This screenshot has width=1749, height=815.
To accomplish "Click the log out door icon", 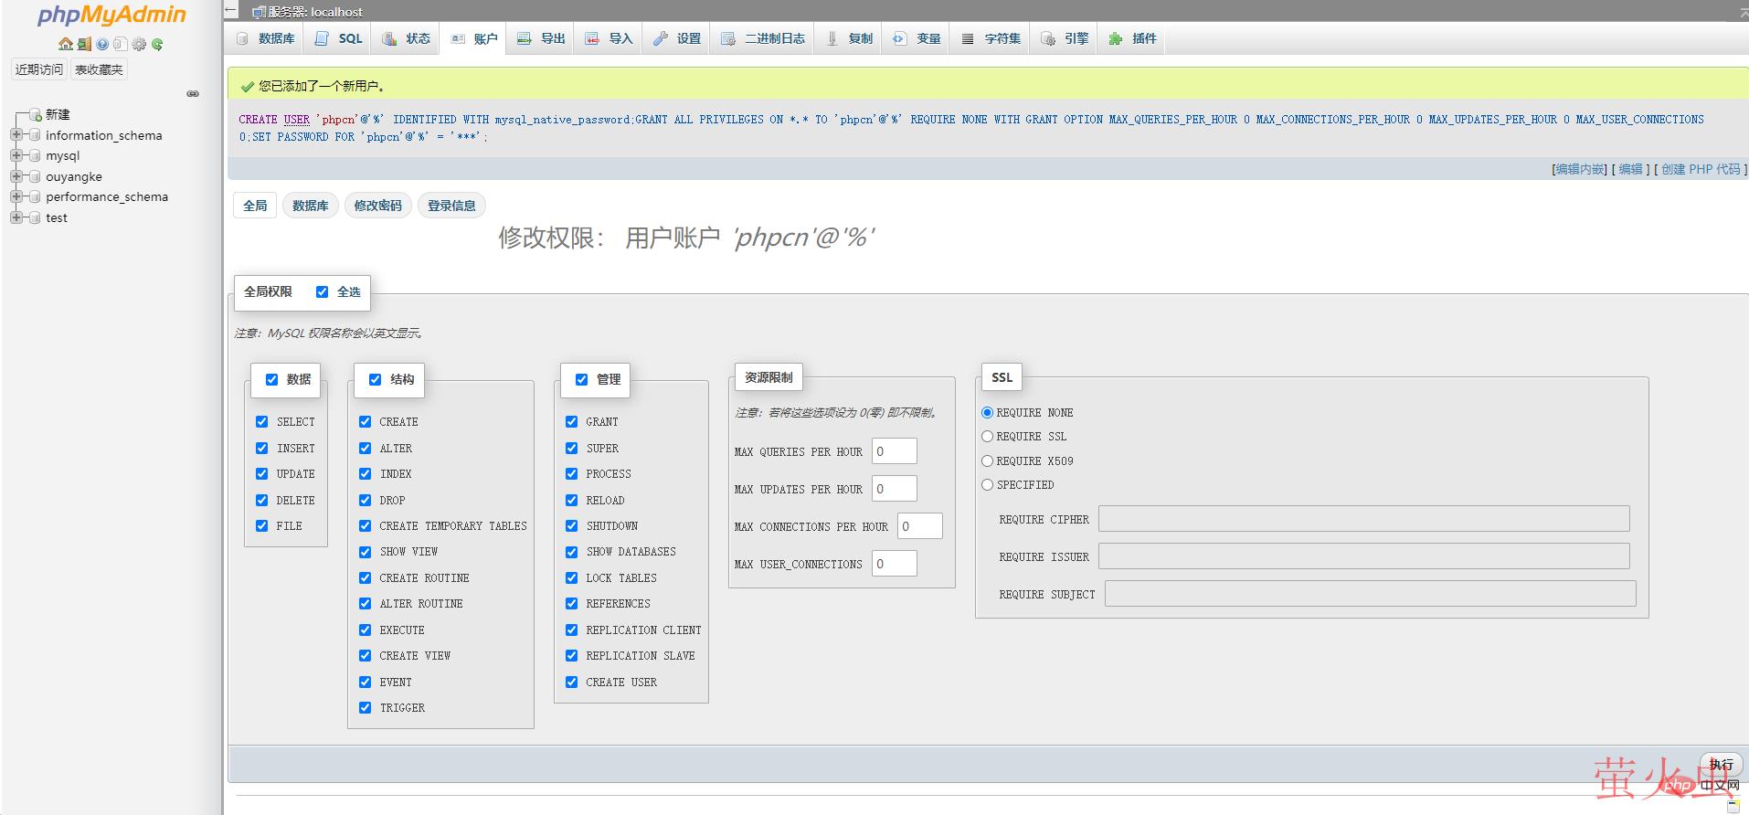I will [84, 44].
